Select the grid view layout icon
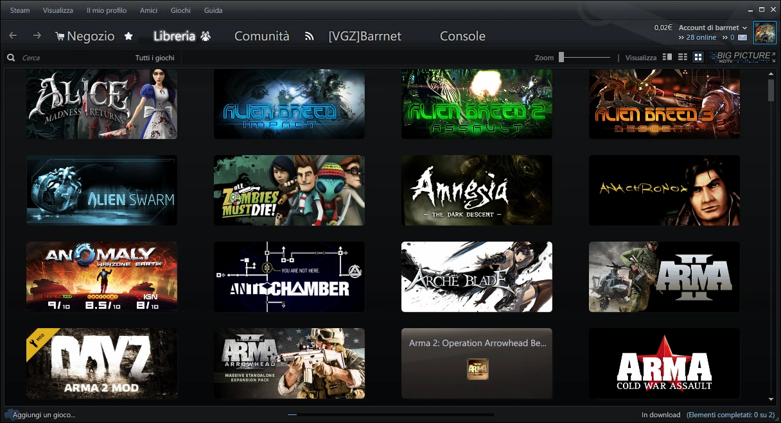 pos(698,57)
